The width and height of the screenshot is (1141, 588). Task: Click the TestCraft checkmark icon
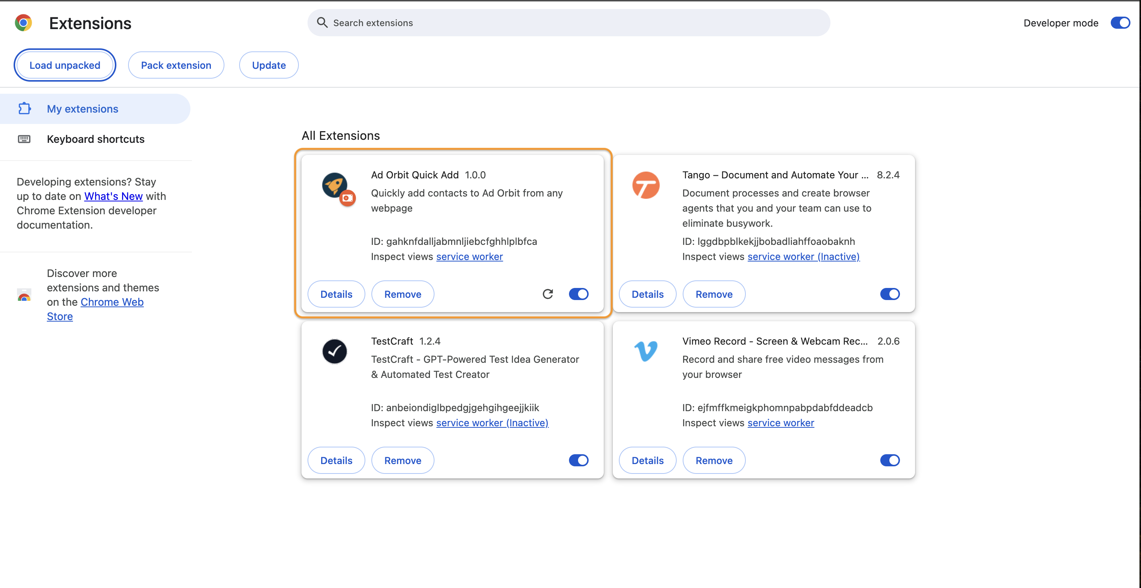tap(334, 351)
